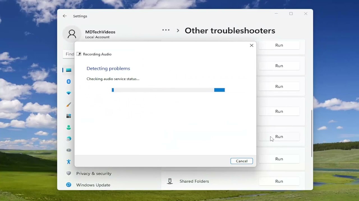Click the Shared Folders troubleshooter icon

pos(170,181)
